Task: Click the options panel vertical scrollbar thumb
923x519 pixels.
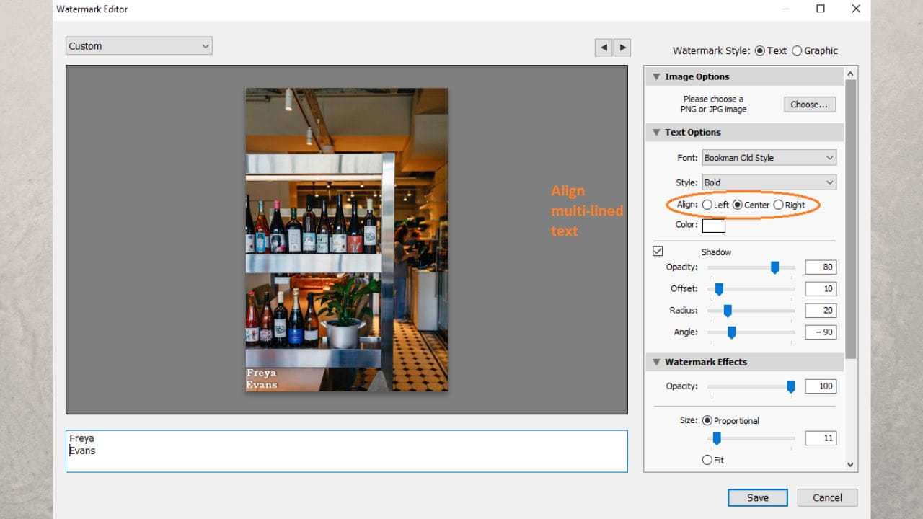Action: tap(851, 218)
